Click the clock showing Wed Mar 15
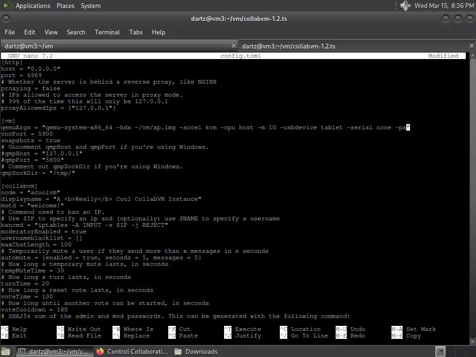476x357 pixels. pos(444,6)
